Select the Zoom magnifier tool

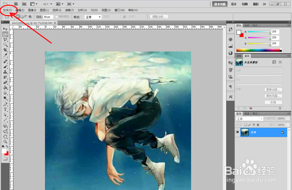coord(5,142)
